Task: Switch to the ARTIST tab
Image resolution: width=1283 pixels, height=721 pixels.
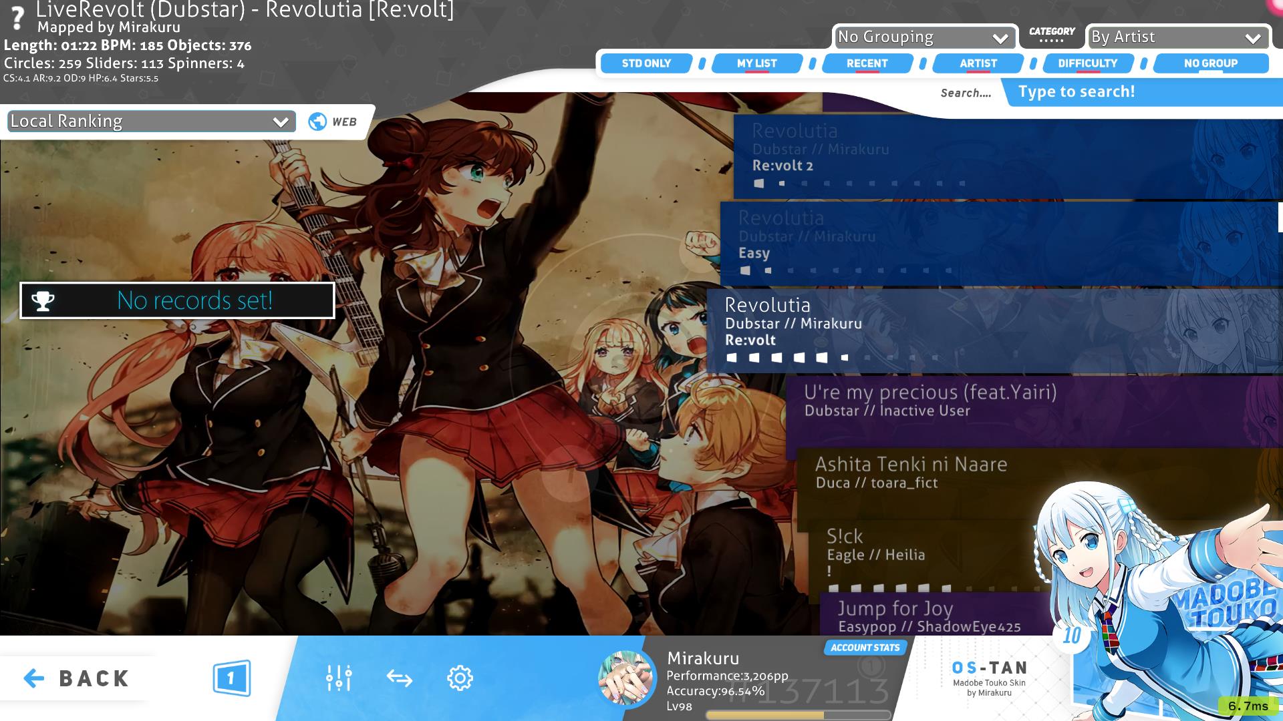Action: tap(978, 63)
